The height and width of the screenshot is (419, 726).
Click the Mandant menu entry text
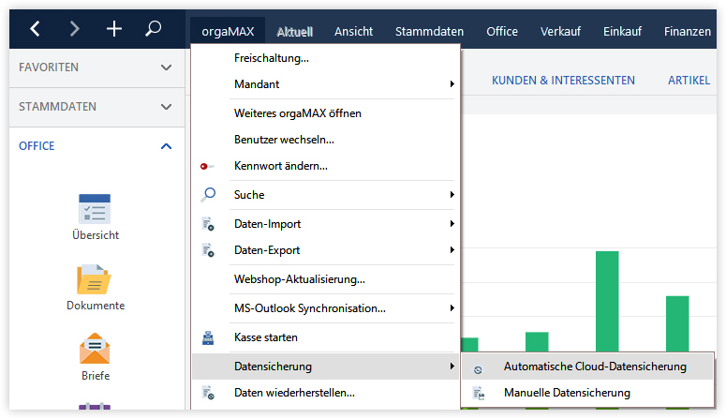click(x=257, y=83)
